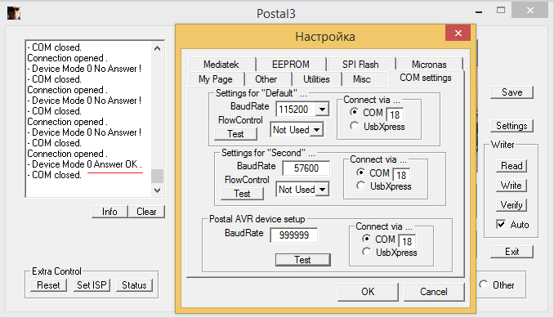Click COM port number field in Postal AVR setup

click(407, 241)
